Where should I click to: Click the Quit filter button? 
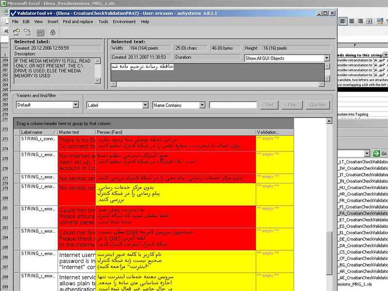coord(319,105)
